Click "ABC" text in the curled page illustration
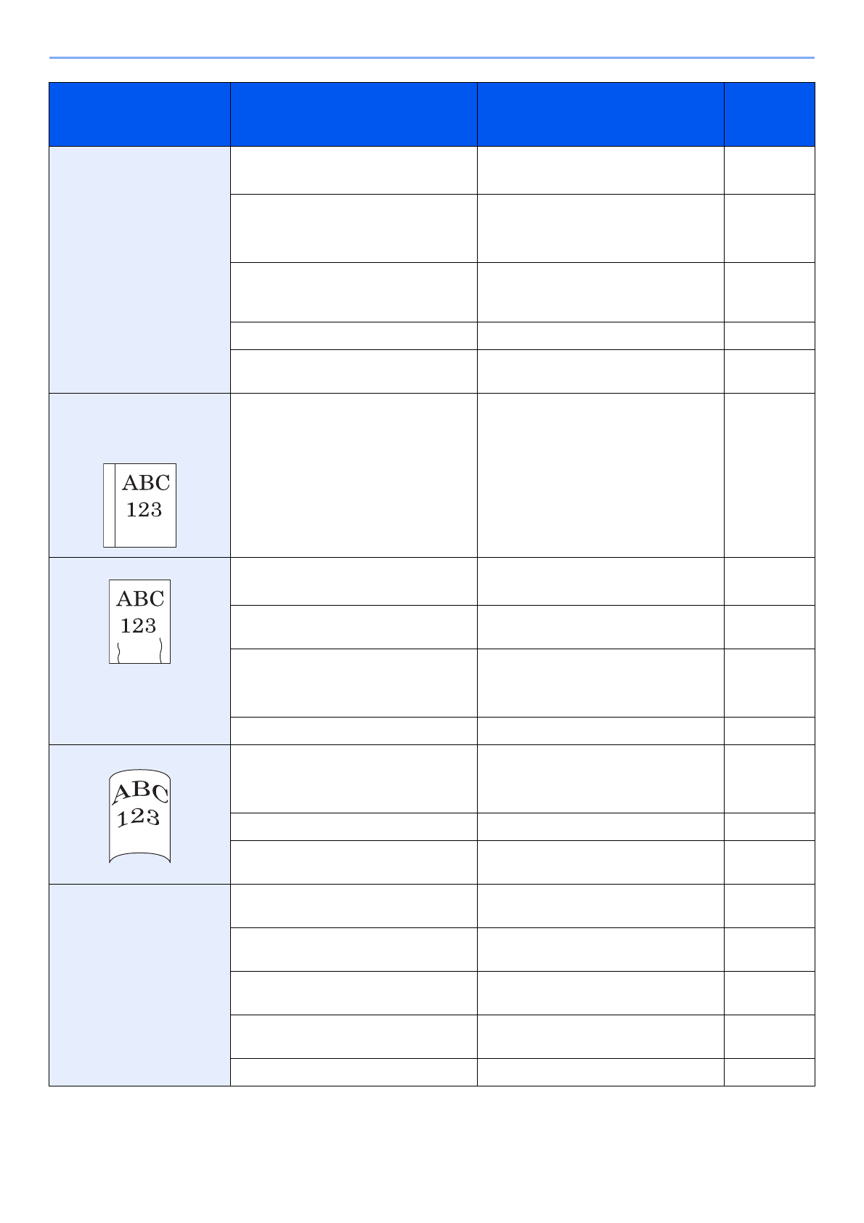 [140, 793]
